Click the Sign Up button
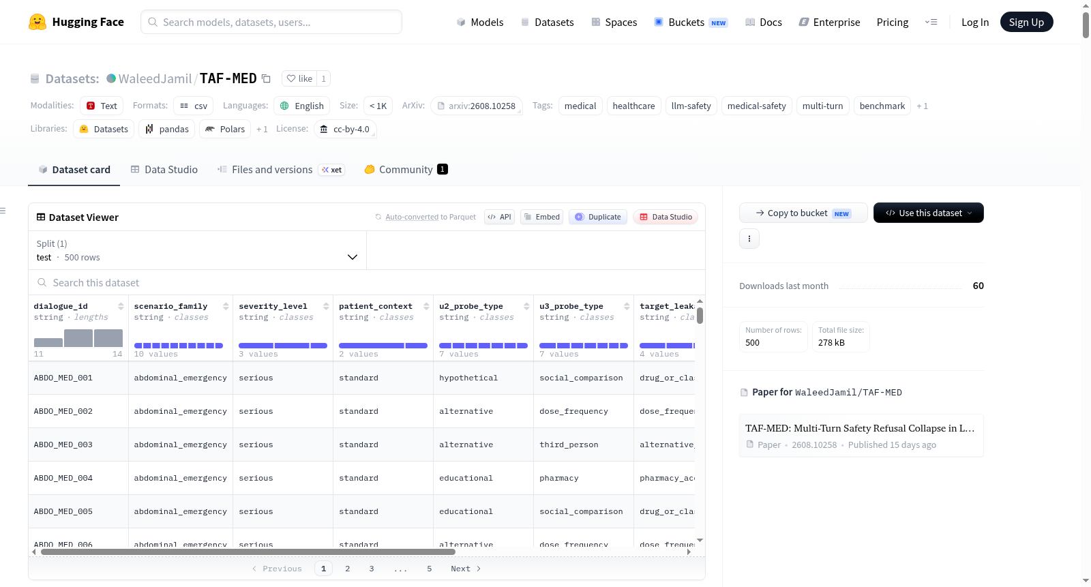Image resolution: width=1091 pixels, height=587 pixels. tap(1027, 22)
